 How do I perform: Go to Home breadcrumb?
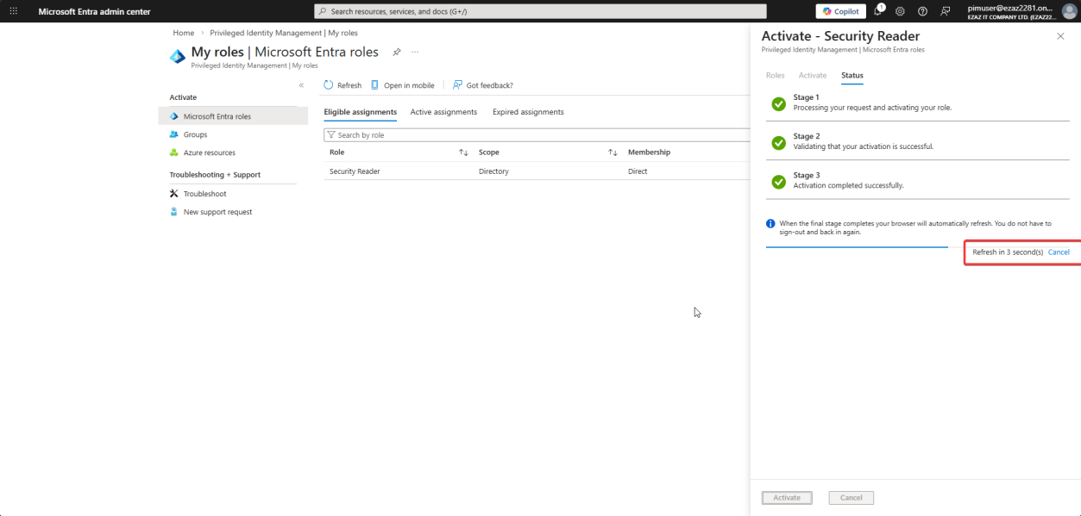(183, 33)
